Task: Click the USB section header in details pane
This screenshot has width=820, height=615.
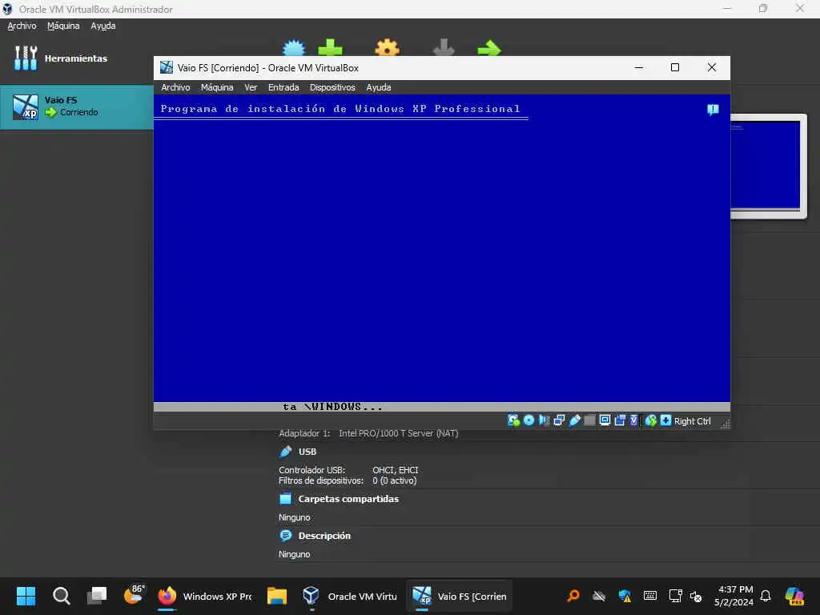Action: 307,452
